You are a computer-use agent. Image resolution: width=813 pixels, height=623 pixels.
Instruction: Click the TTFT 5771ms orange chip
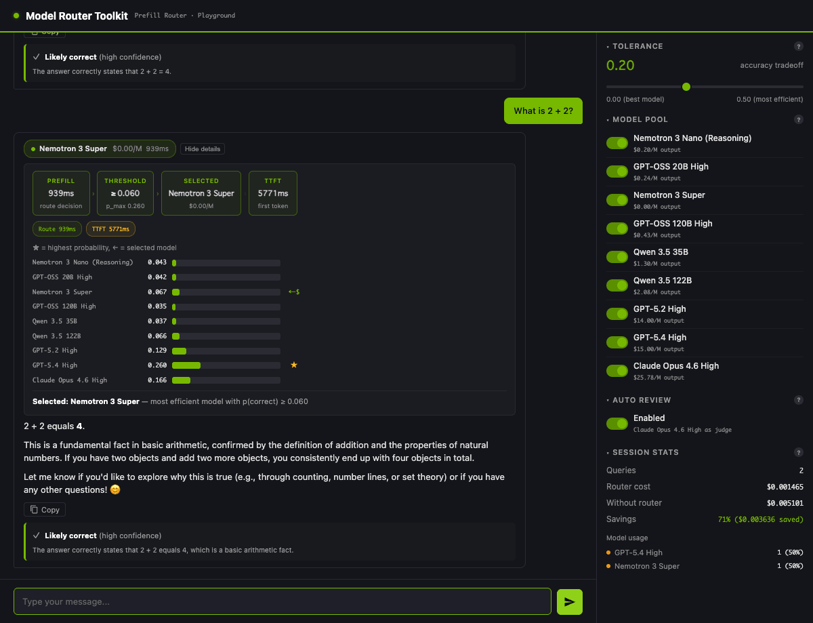110,229
